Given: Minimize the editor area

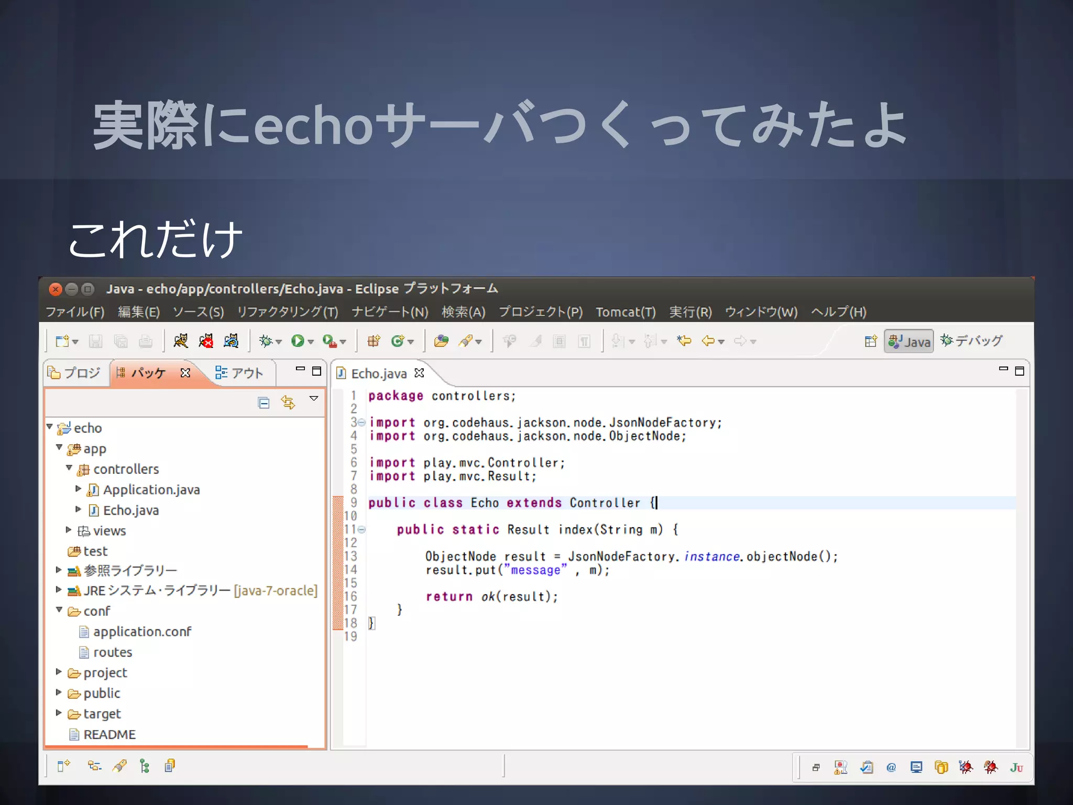Looking at the screenshot, I should 1003,369.
